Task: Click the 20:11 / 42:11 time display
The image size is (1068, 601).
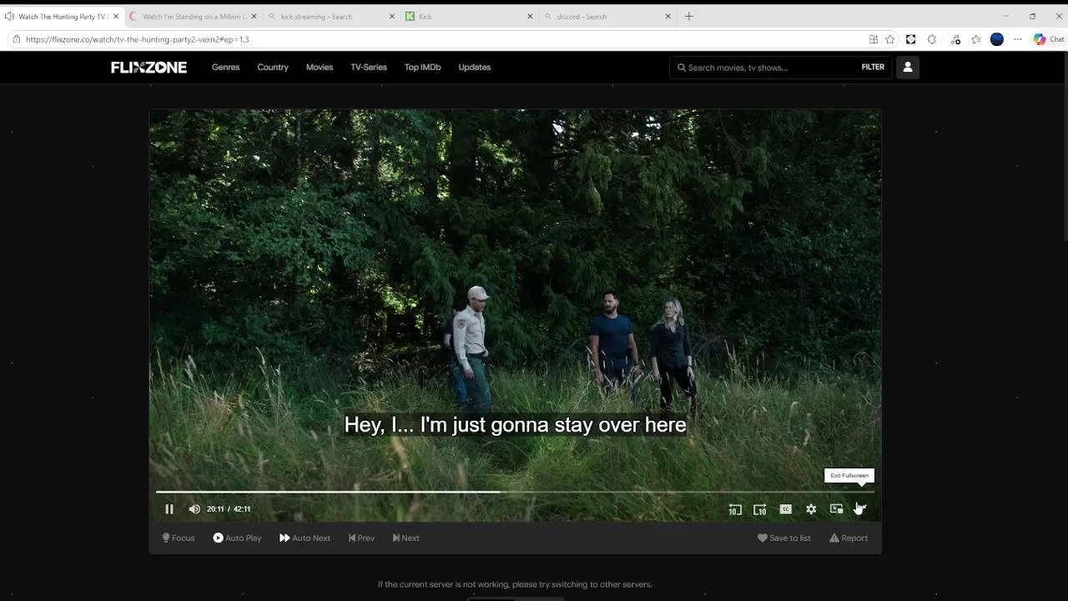Action: click(x=229, y=509)
